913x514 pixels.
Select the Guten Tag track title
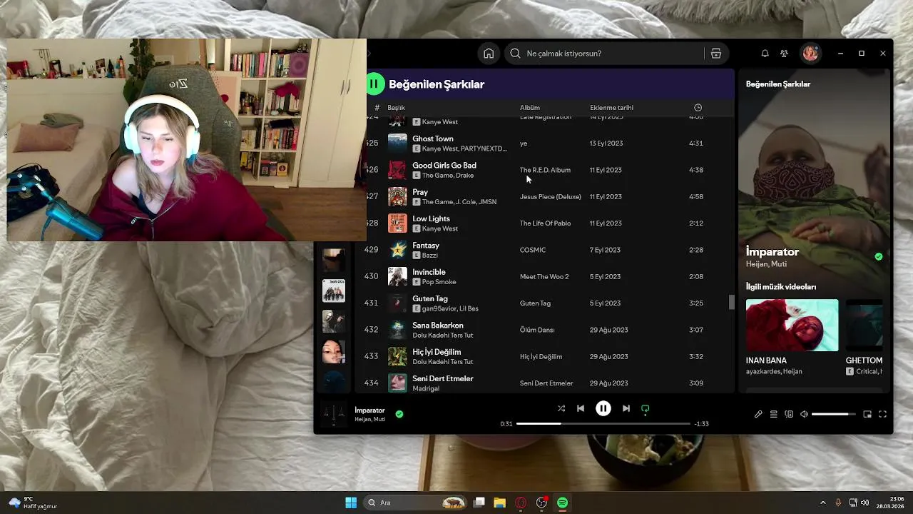[x=430, y=298]
